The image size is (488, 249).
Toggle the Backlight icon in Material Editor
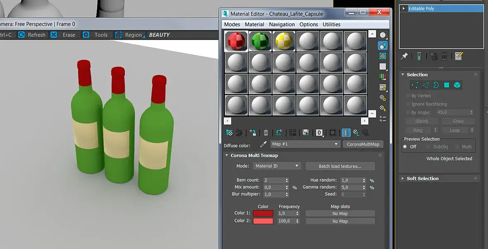pyautogui.click(x=383, y=46)
